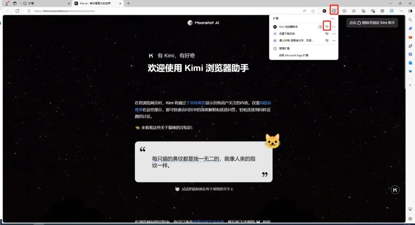
Task: Open the extensions panel header options
Action: (333, 18)
